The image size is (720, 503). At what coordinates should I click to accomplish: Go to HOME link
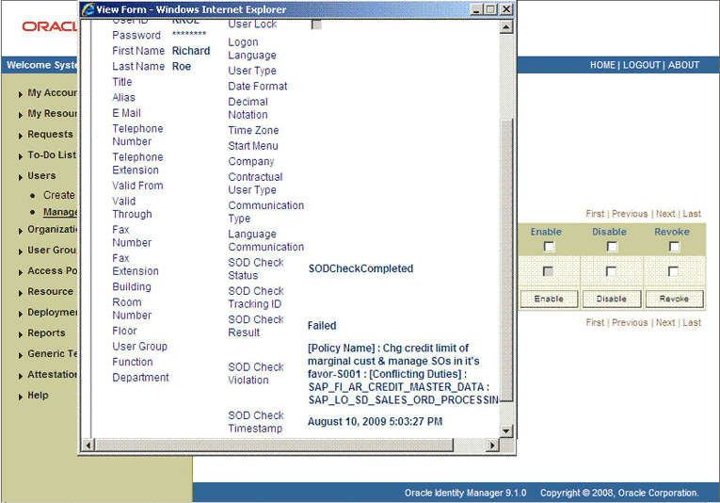[x=602, y=65]
